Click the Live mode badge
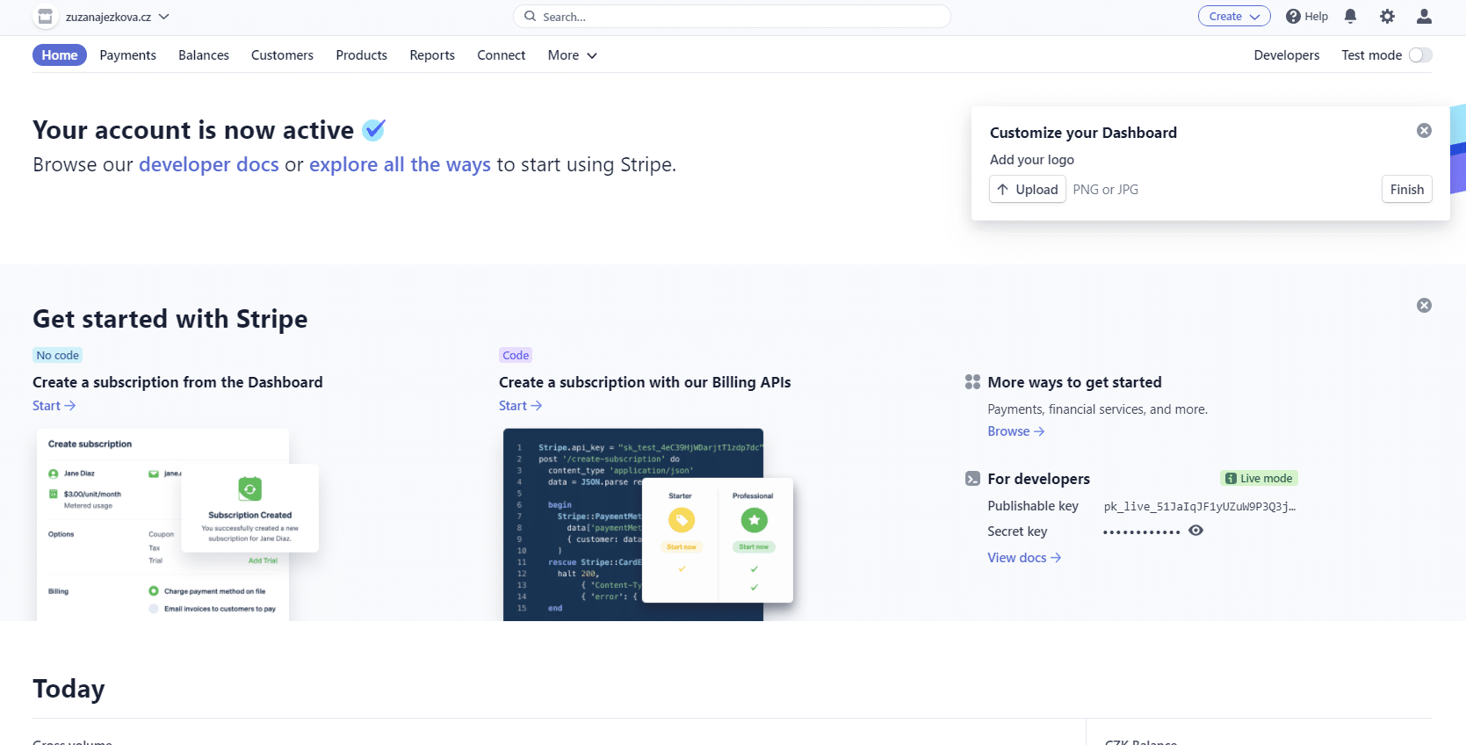The image size is (1466, 745). 1259,479
